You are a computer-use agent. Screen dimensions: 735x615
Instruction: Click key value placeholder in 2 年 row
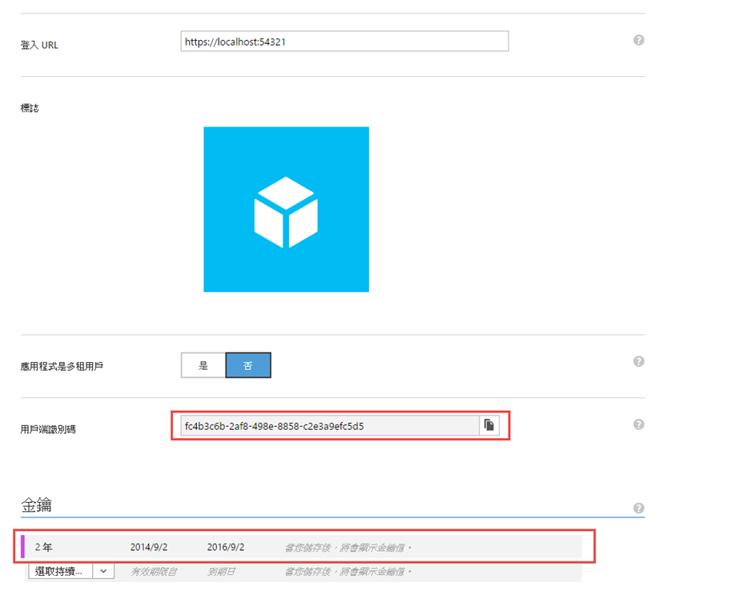pyautogui.click(x=348, y=548)
